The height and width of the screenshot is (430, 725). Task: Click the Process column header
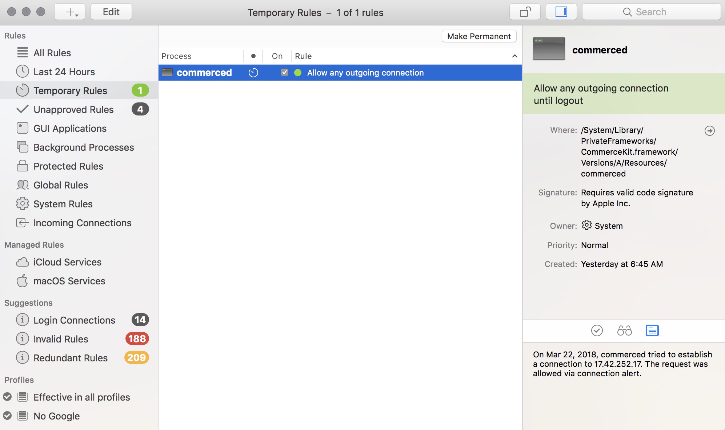[x=201, y=56]
